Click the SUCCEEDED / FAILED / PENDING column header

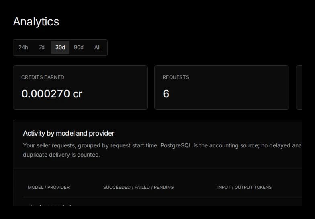click(138, 188)
